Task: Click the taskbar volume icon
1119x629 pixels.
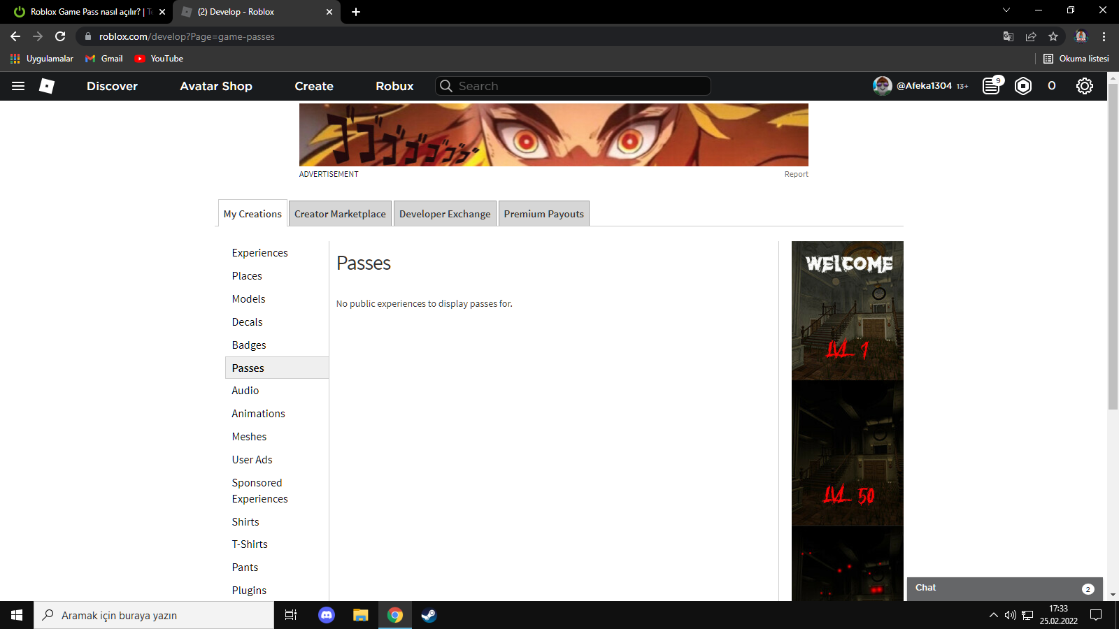Action: tap(1010, 615)
